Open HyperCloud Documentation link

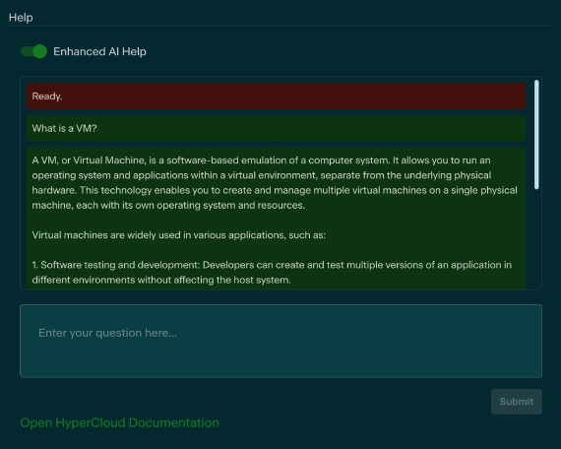tap(119, 422)
